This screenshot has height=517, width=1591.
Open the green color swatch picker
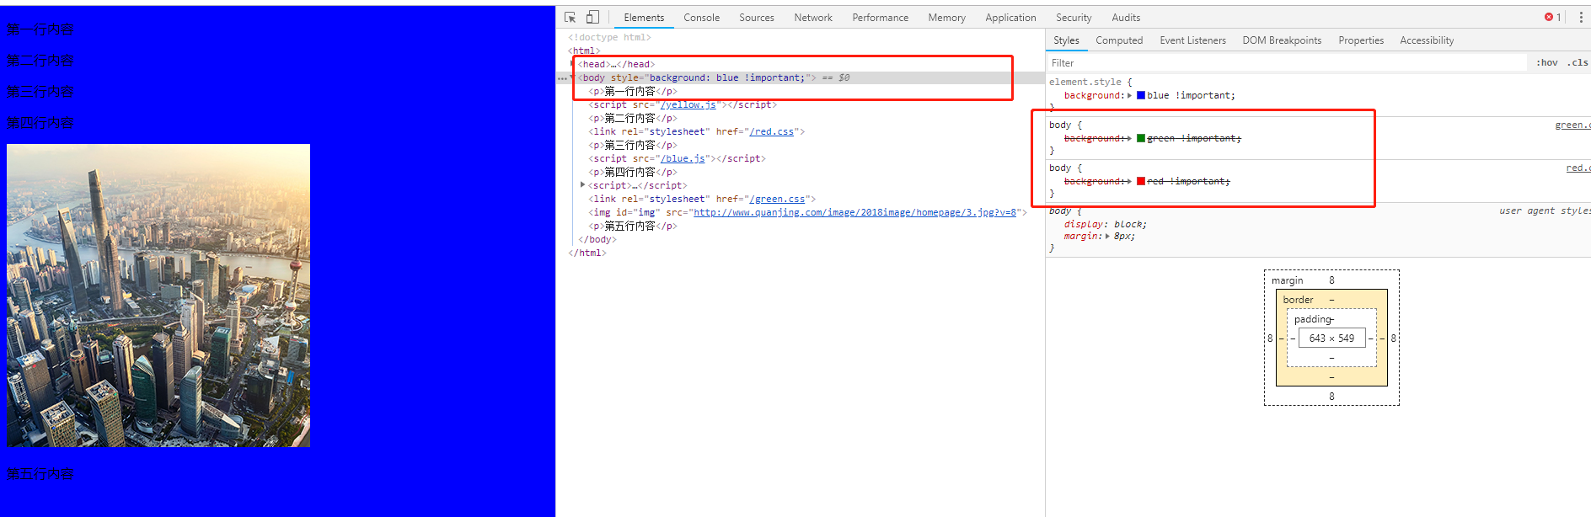[1141, 138]
